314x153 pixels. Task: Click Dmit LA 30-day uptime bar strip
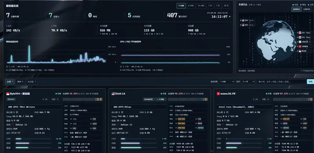coord(188,99)
